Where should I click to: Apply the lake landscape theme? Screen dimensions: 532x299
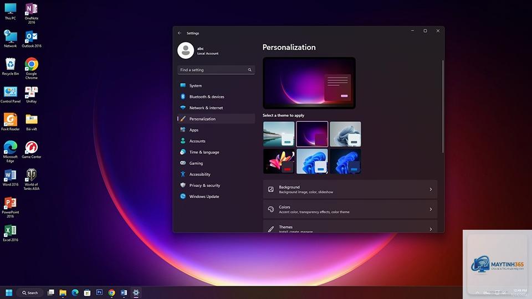click(279, 134)
